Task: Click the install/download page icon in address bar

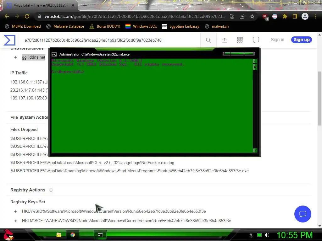Action: click(232, 16)
